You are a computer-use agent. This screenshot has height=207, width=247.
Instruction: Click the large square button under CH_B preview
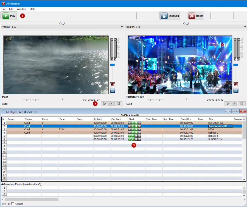click(x=242, y=104)
